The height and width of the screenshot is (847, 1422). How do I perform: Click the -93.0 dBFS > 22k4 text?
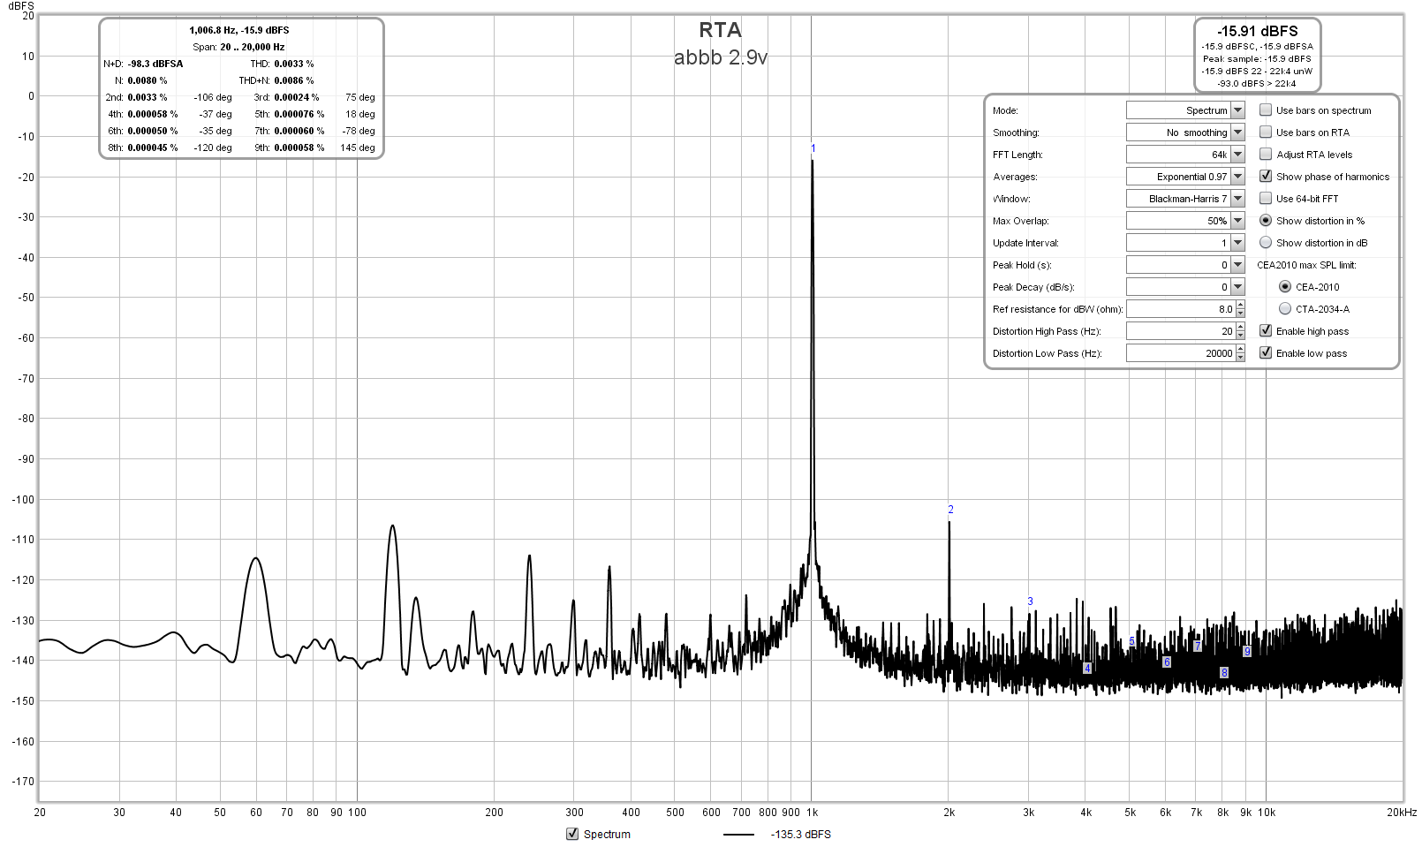pyautogui.click(x=1257, y=84)
